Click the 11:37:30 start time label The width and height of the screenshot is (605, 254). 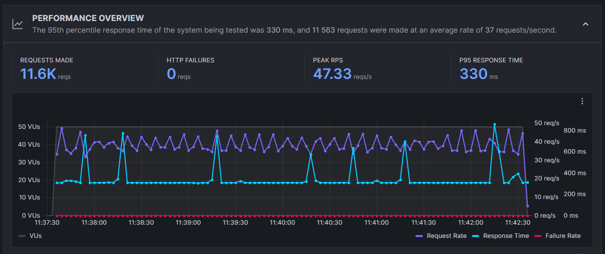point(47,222)
